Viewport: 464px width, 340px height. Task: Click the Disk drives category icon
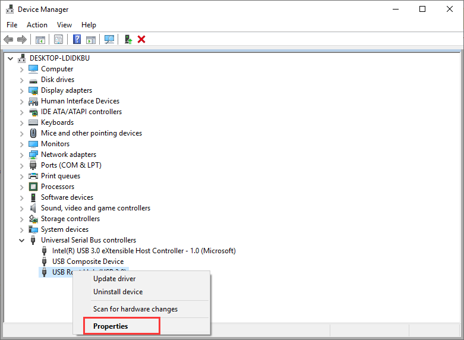point(33,80)
